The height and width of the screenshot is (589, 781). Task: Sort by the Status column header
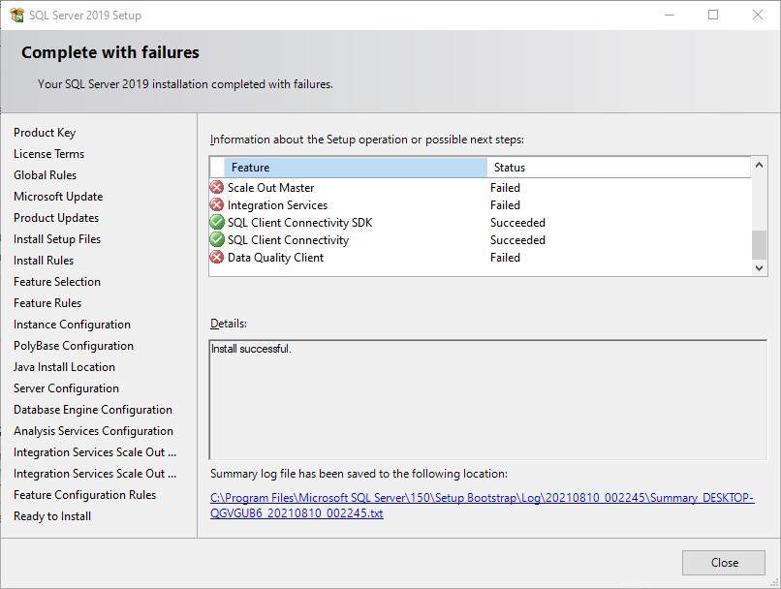point(618,168)
